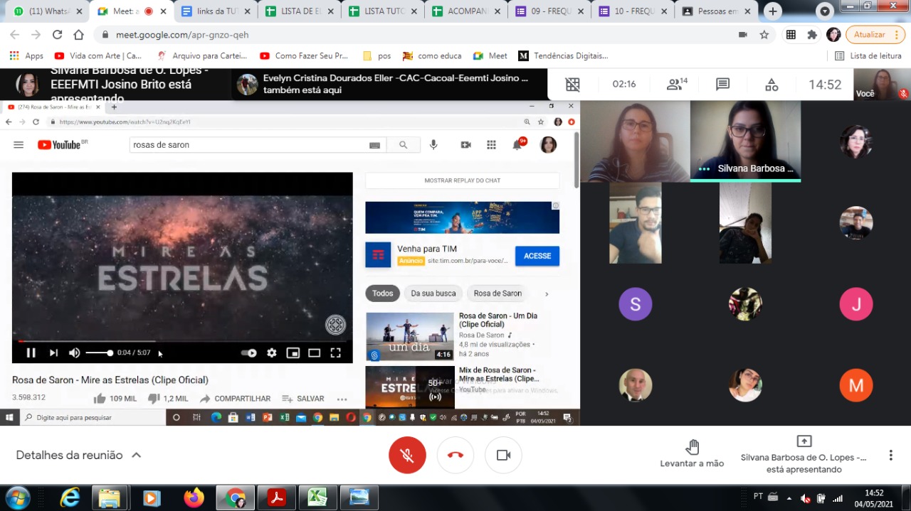Screen dimensions: 911x511
Task: Pause the YouTube video
Action: click(x=31, y=353)
